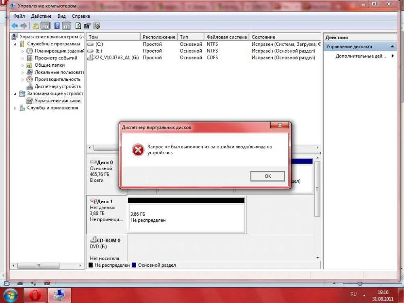Click the CD icon of X7K_V10.07V3_A1 (G:)
This screenshot has height=303, width=404.
90,57
